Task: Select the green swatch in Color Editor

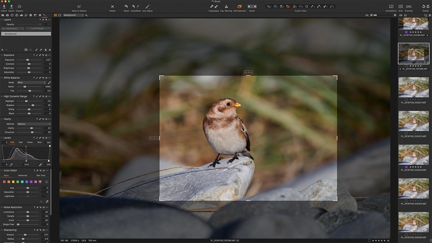Action: (18, 182)
